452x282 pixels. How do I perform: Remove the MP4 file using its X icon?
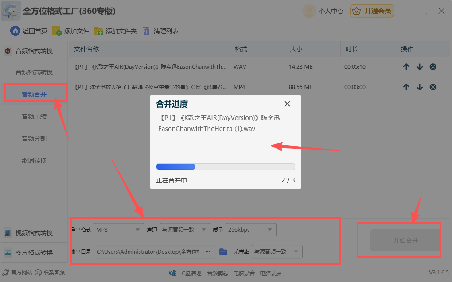pyautogui.click(x=433, y=87)
